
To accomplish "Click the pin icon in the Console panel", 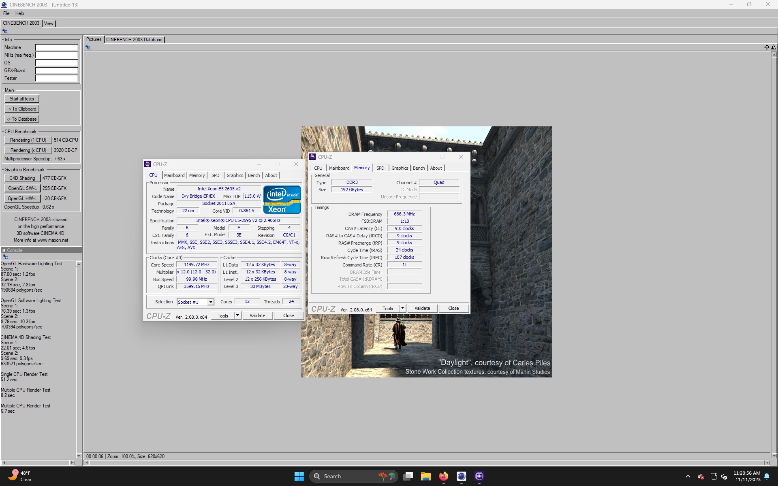I will pyautogui.click(x=5, y=257).
